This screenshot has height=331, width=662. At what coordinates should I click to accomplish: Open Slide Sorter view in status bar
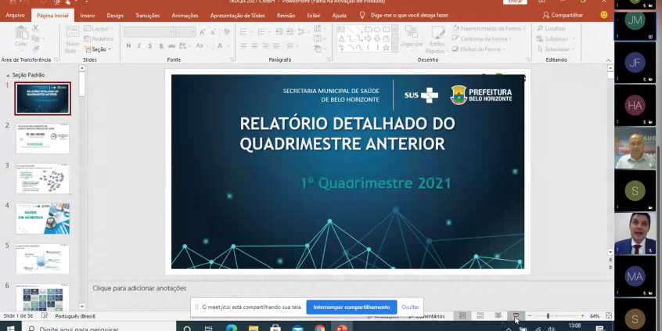(x=480, y=316)
